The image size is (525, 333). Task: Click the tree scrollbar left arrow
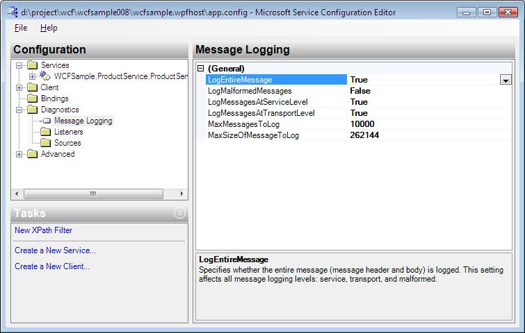(17, 194)
